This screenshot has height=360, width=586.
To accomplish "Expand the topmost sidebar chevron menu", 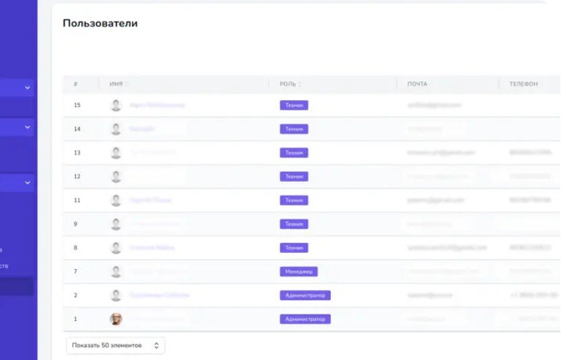I will point(28,87).
